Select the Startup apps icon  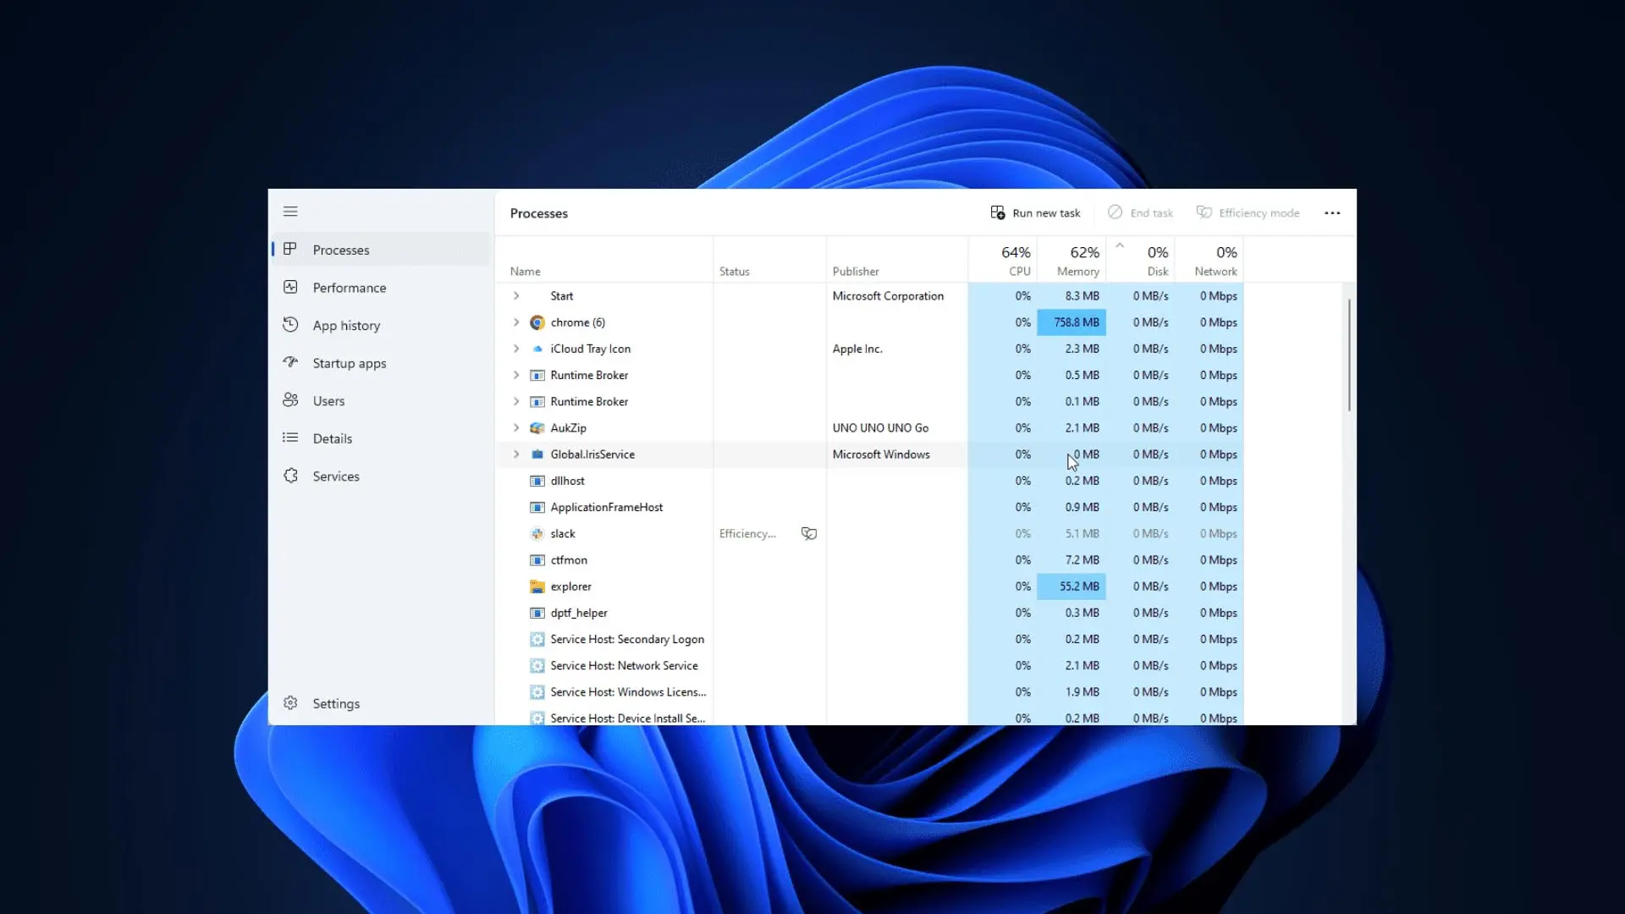[290, 362]
